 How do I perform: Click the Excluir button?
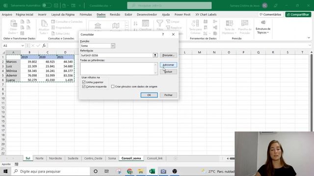168,72
